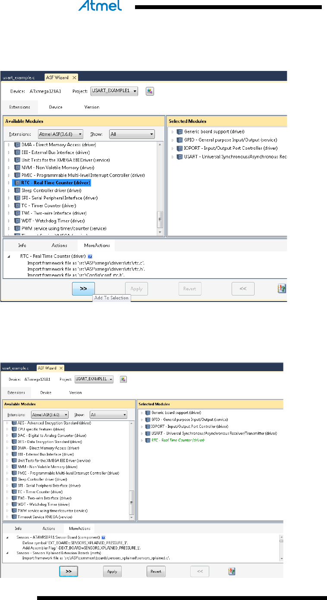Select Extensions tab in green-RTC wizard
Viewport: 327px width, 600px height.
pos(16,393)
